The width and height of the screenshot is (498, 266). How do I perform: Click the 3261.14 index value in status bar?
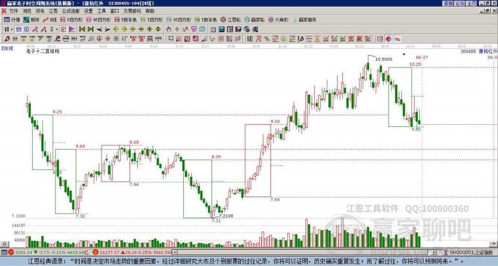[23, 252]
